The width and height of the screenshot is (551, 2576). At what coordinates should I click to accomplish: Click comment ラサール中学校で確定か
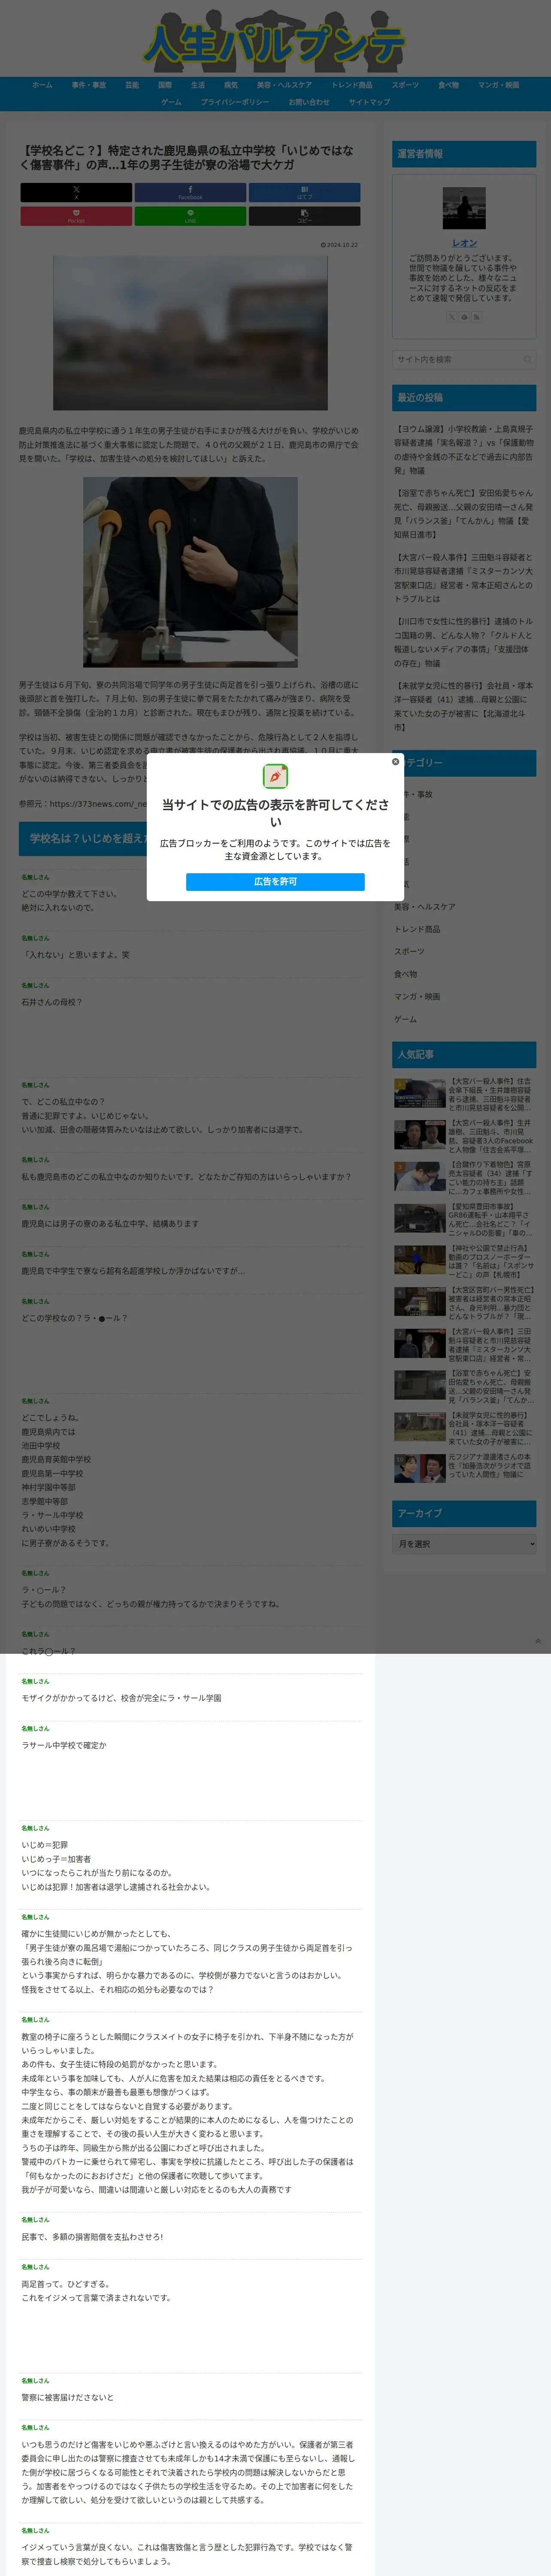[64, 1745]
